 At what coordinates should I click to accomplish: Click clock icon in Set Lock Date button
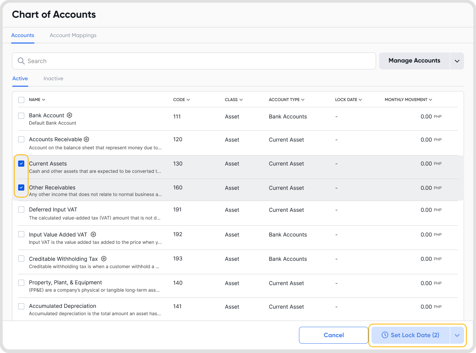385,335
